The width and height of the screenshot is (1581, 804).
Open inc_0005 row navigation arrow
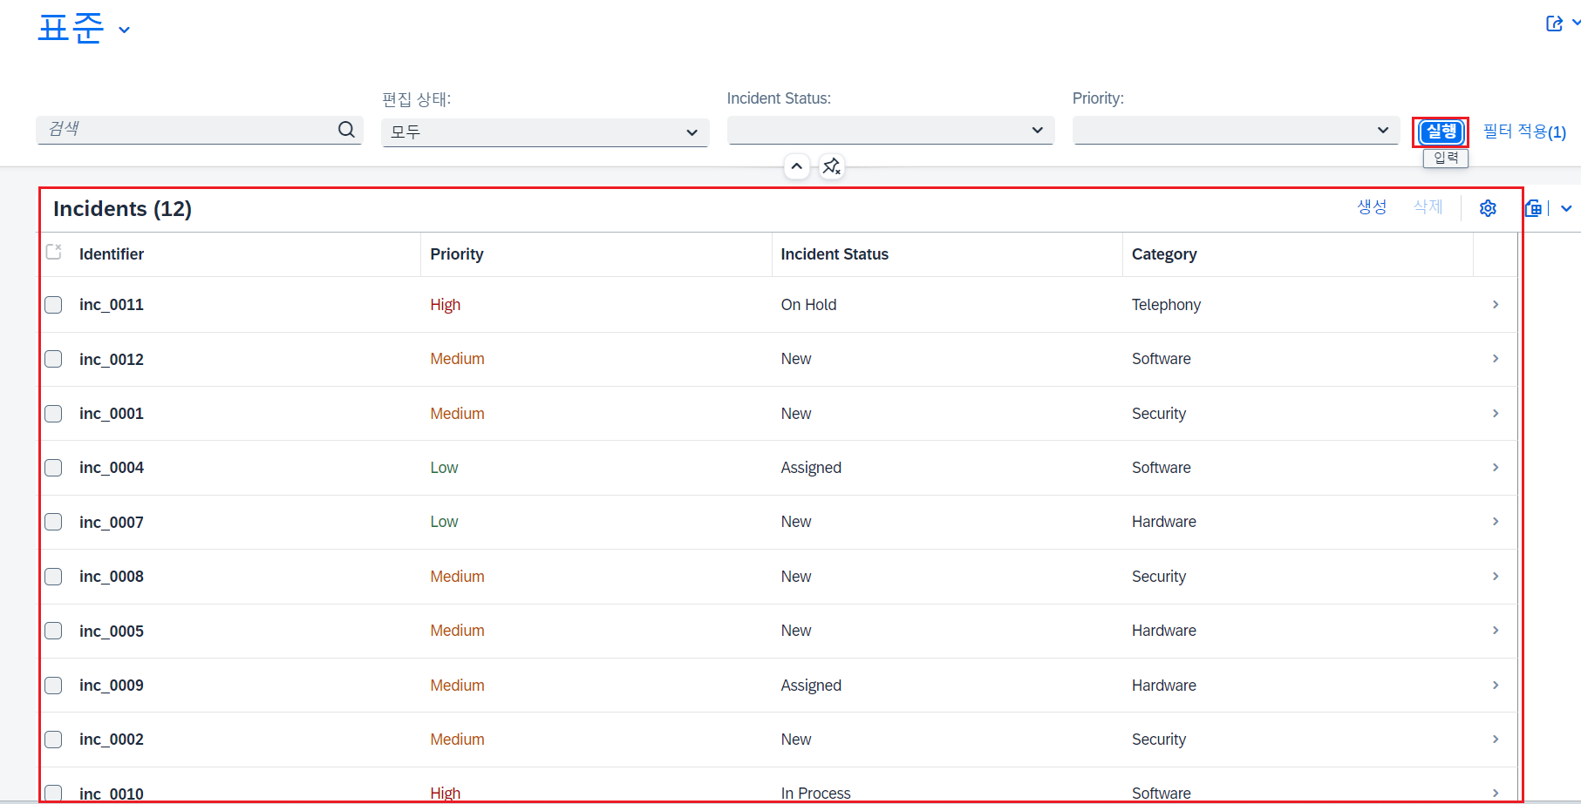point(1496,631)
